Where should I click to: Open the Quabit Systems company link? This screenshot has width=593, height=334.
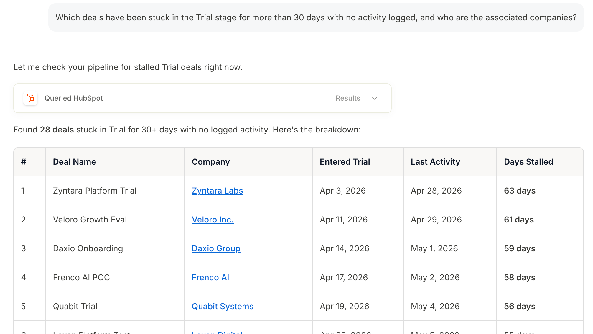pyautogui.click(x=223, y=307)
